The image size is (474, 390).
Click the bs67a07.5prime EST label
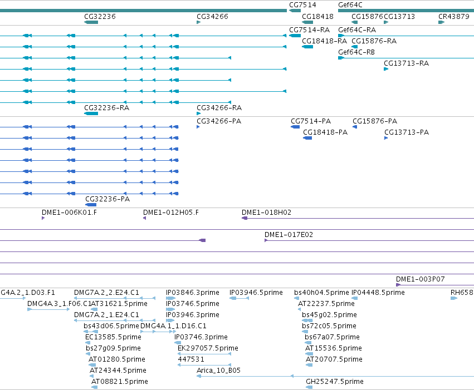click(332, 337)
